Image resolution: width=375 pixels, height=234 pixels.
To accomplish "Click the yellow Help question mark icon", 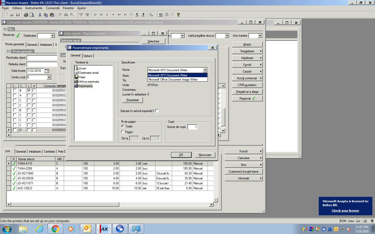I will pos(178,15).
